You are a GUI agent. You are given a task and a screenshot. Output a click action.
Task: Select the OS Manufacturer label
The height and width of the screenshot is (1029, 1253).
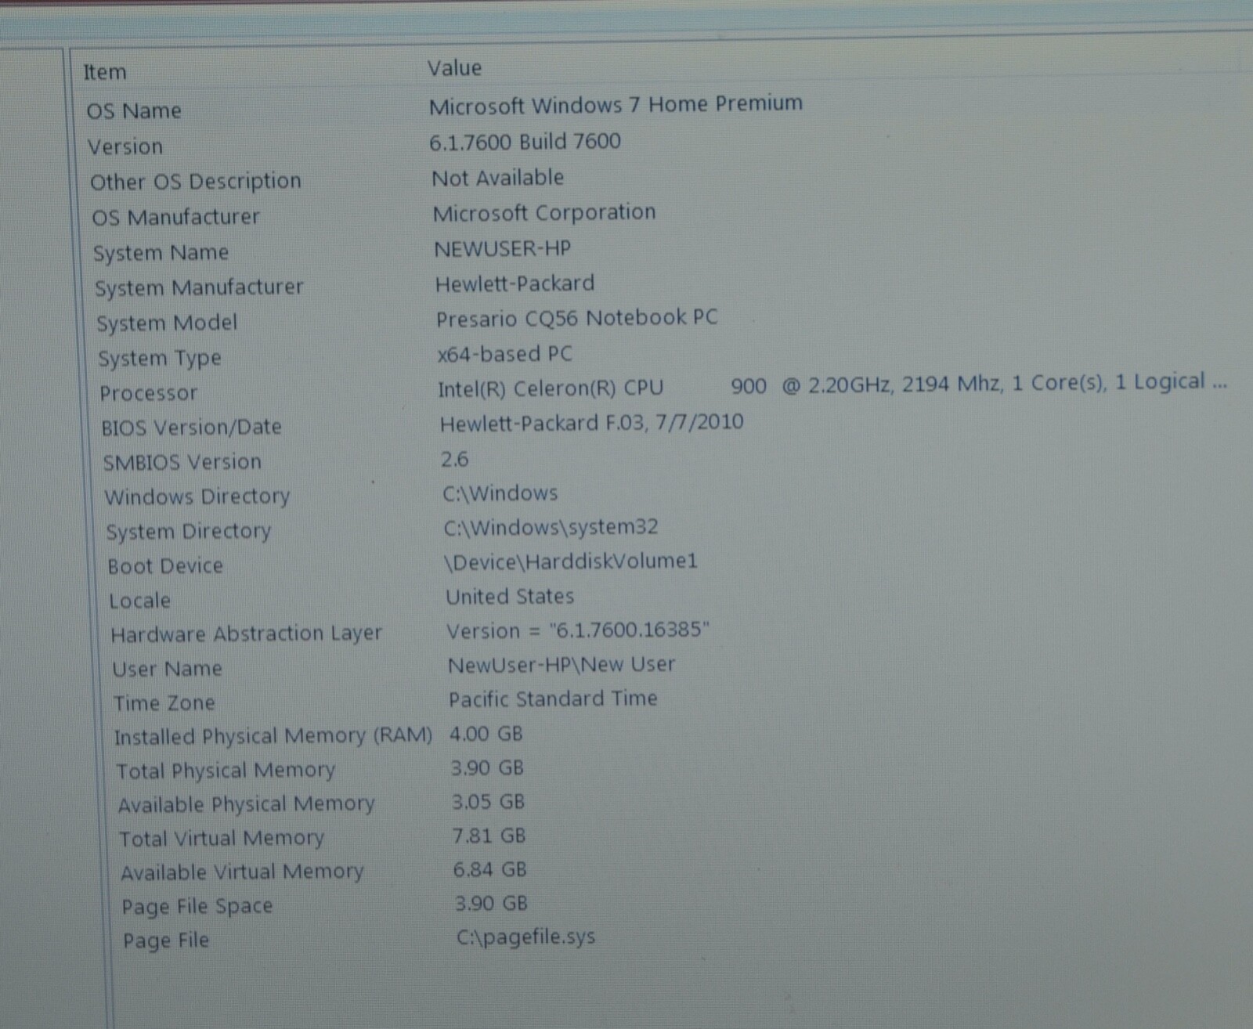coord(175,217)
